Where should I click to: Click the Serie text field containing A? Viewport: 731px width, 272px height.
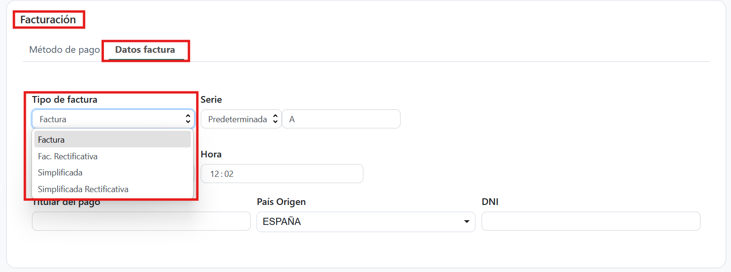click(x=341, y=119)
